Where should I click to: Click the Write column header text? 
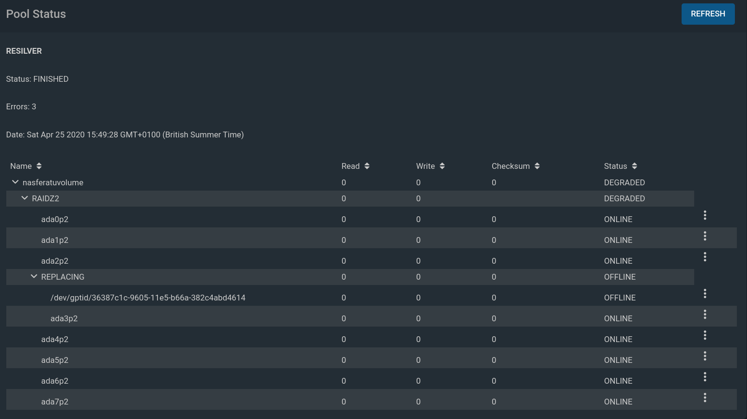pos(425,166)
